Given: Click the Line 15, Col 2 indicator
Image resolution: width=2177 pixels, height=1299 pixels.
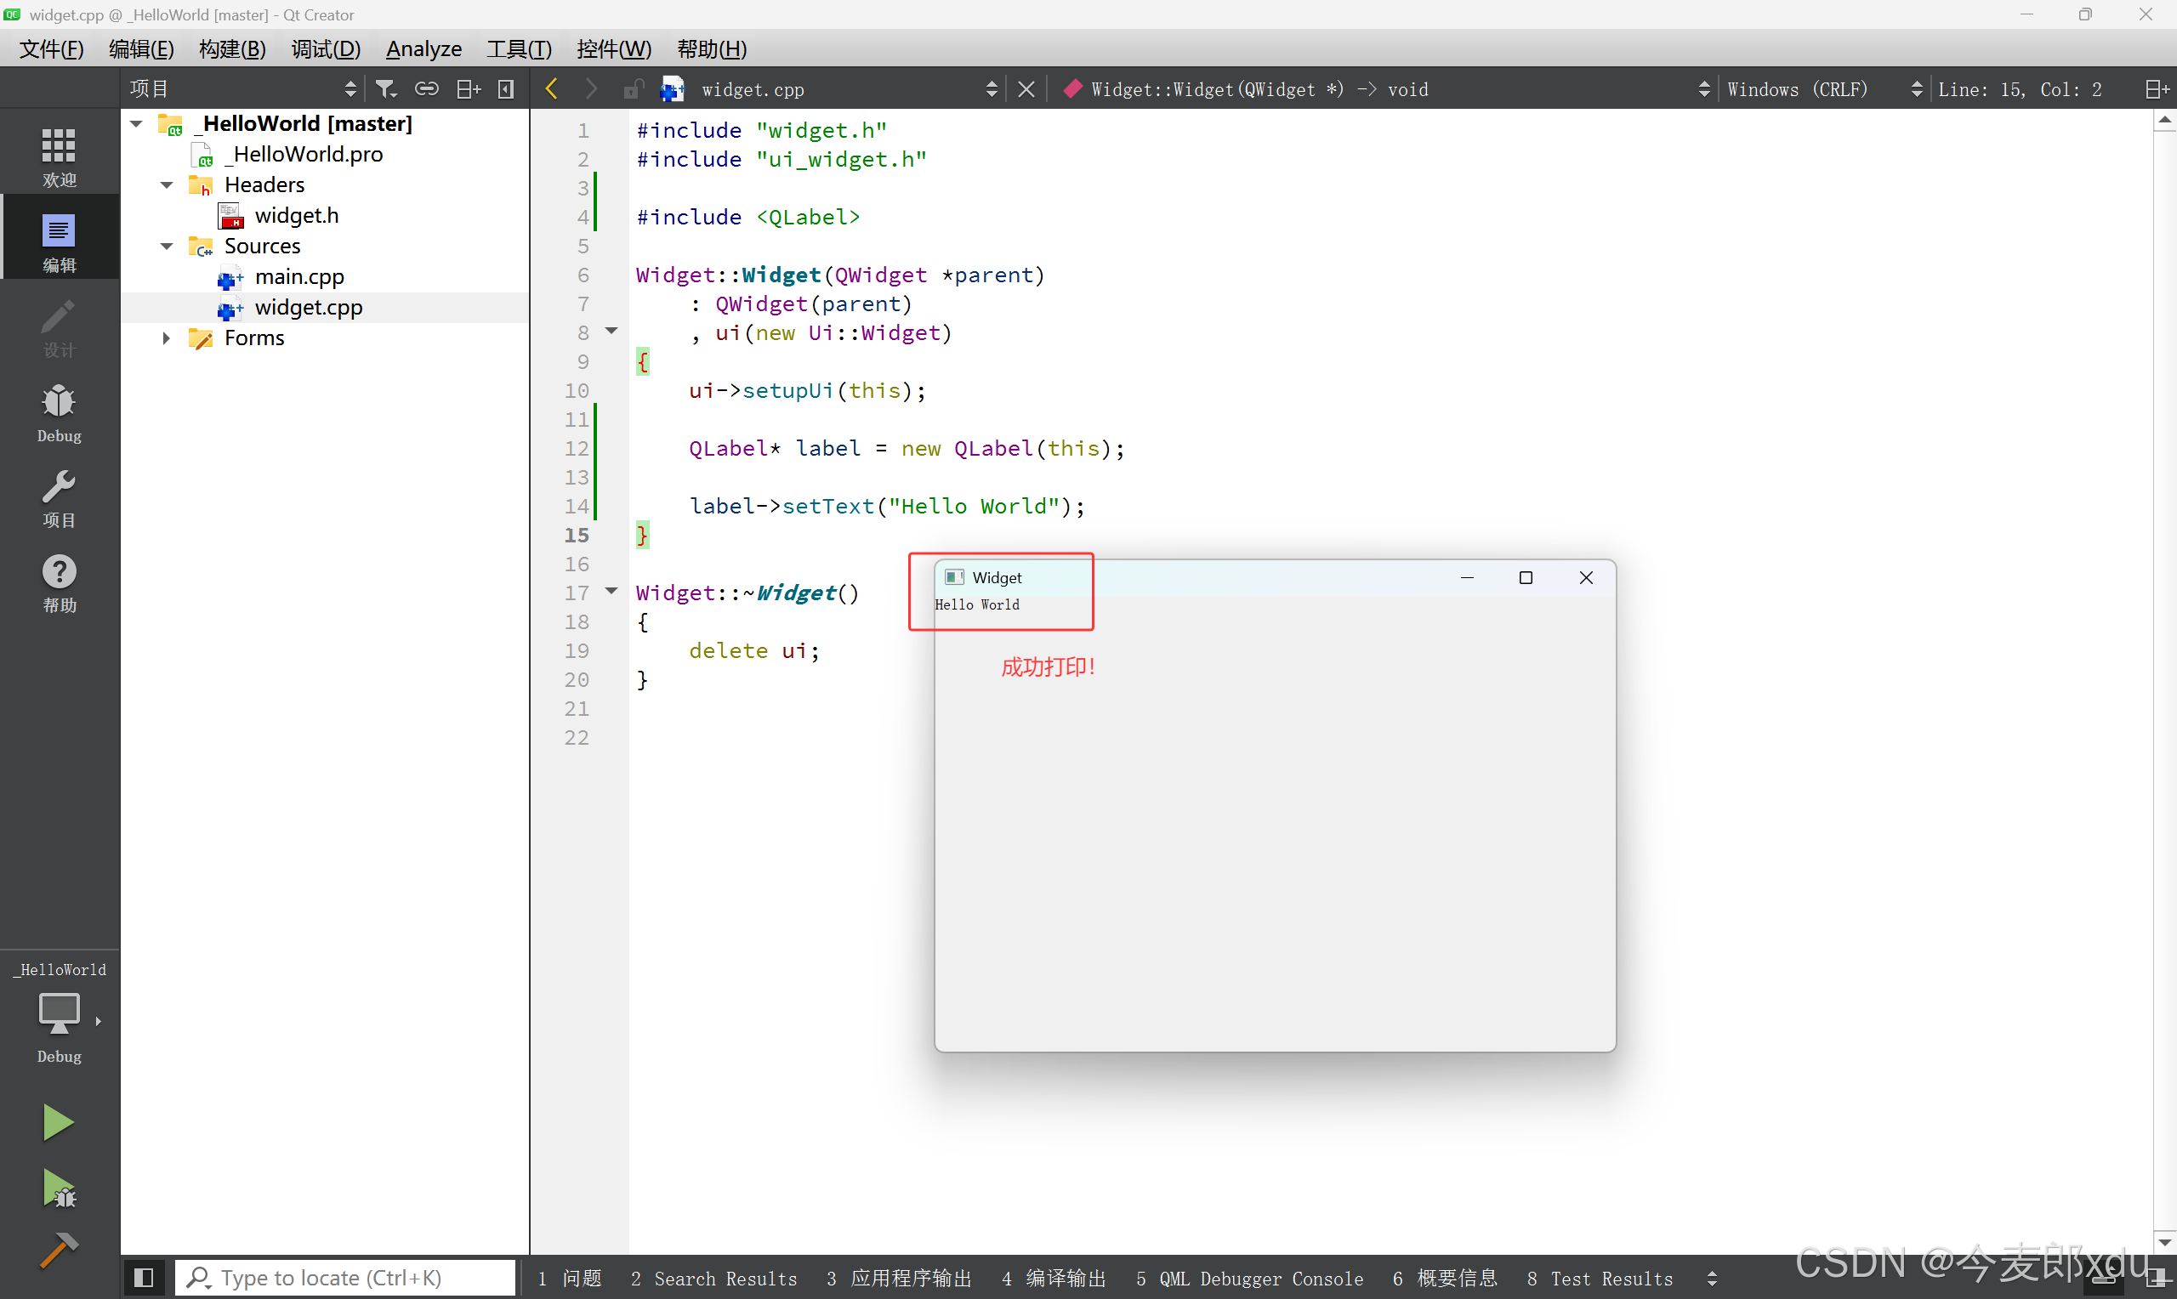Looking at the screenshot, I should 2020,88.
